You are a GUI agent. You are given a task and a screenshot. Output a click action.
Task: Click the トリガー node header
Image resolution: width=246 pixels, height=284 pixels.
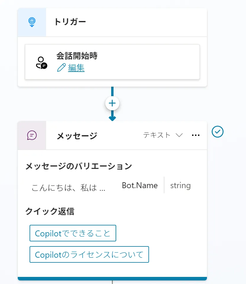pyautogui.click(x=70, y=22)
